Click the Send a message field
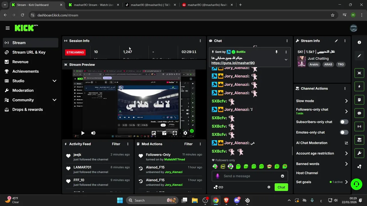This screenshot has height=206, width=367. point(250,176)
